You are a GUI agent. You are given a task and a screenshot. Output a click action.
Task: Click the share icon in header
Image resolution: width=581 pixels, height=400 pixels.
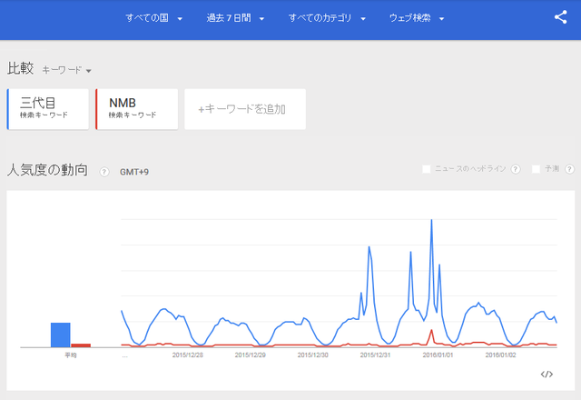click(x=561, y=17)
